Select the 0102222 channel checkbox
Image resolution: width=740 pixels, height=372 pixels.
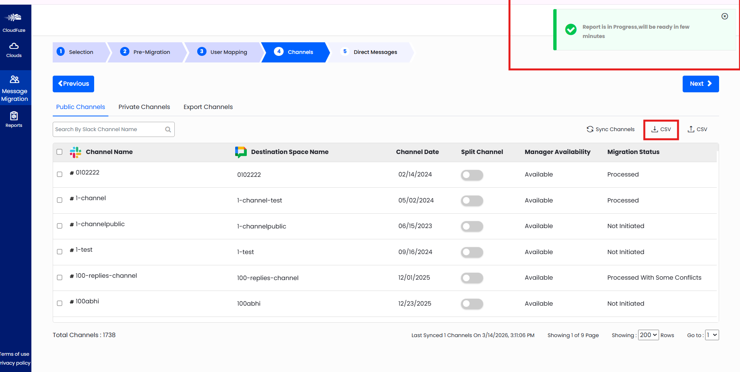pos(60,174)
